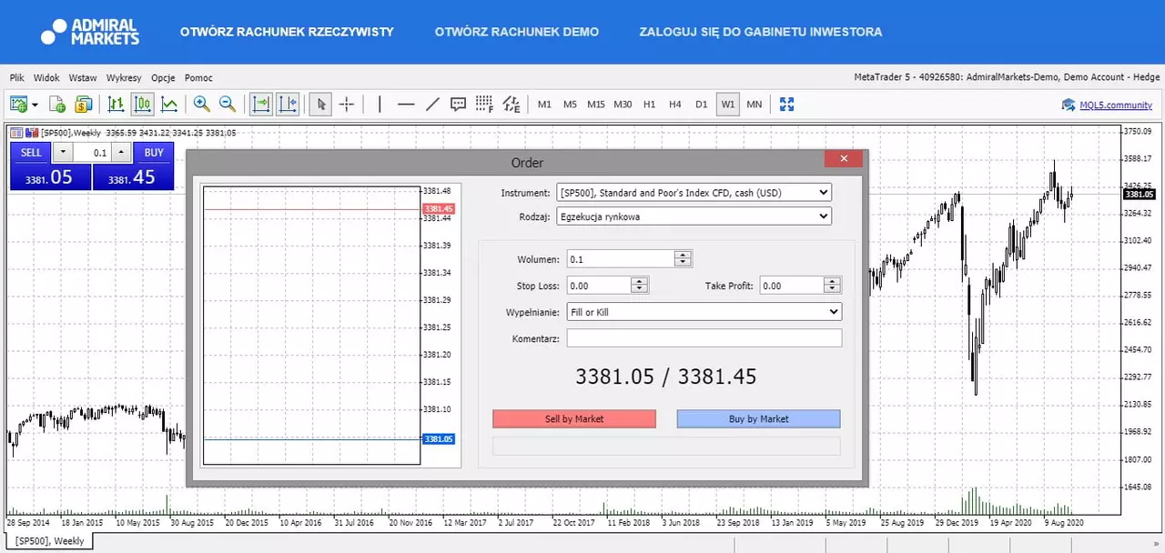The height and width of the screenshot is (553, 1165).
Task: Open the Wykresy menu
Action: 124,78
